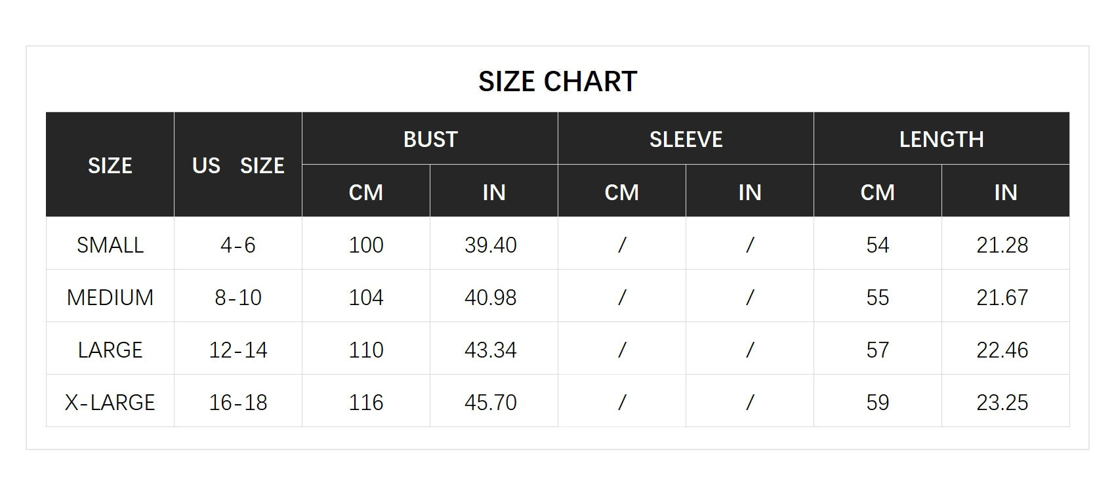1116x496 pixels.
Task: Select the SIZE column header
Action: [x=110, y=165]
